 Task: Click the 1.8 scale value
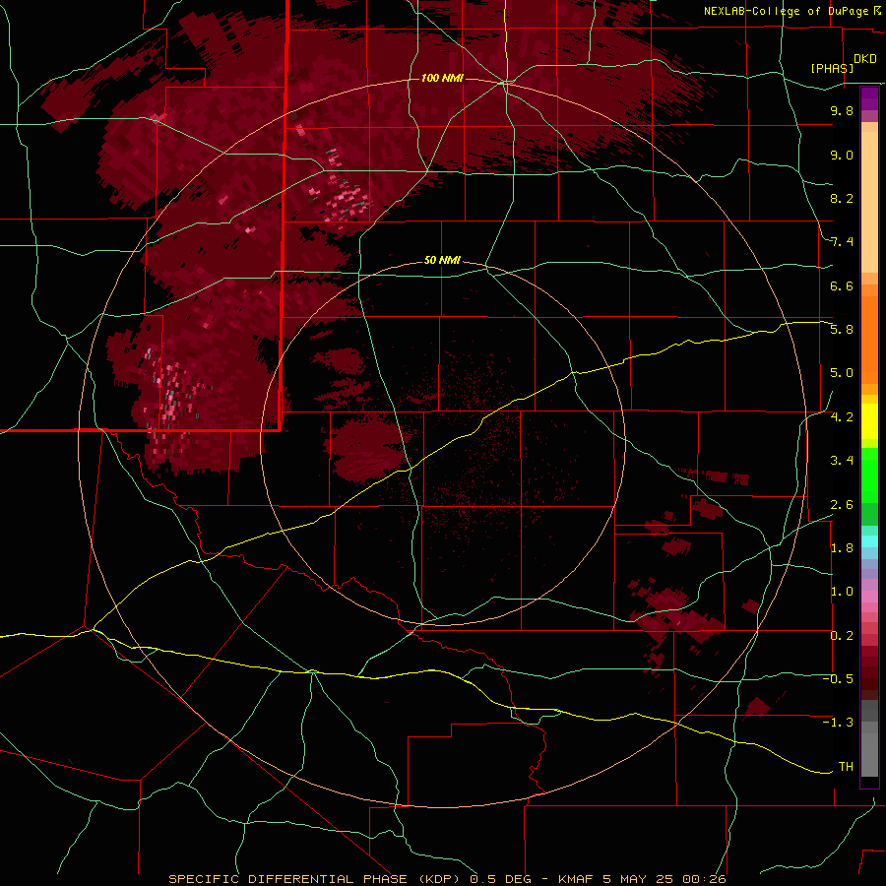842,548
